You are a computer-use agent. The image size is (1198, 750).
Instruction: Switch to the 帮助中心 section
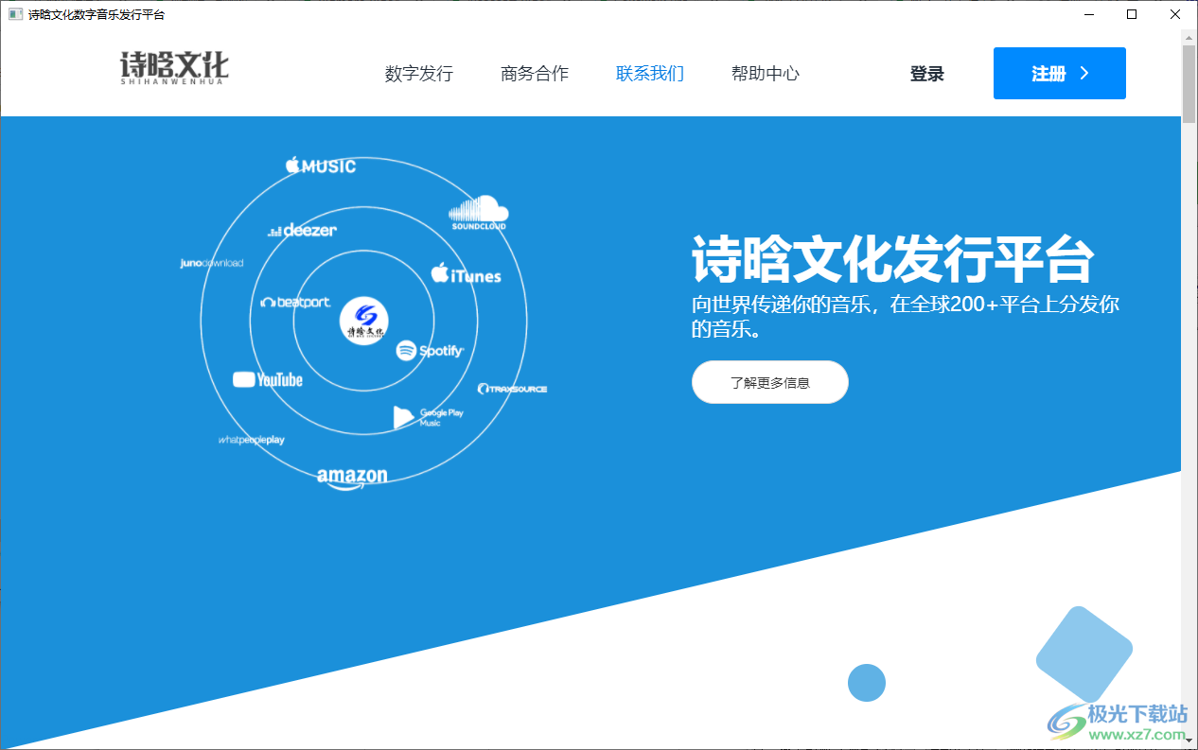765,74
